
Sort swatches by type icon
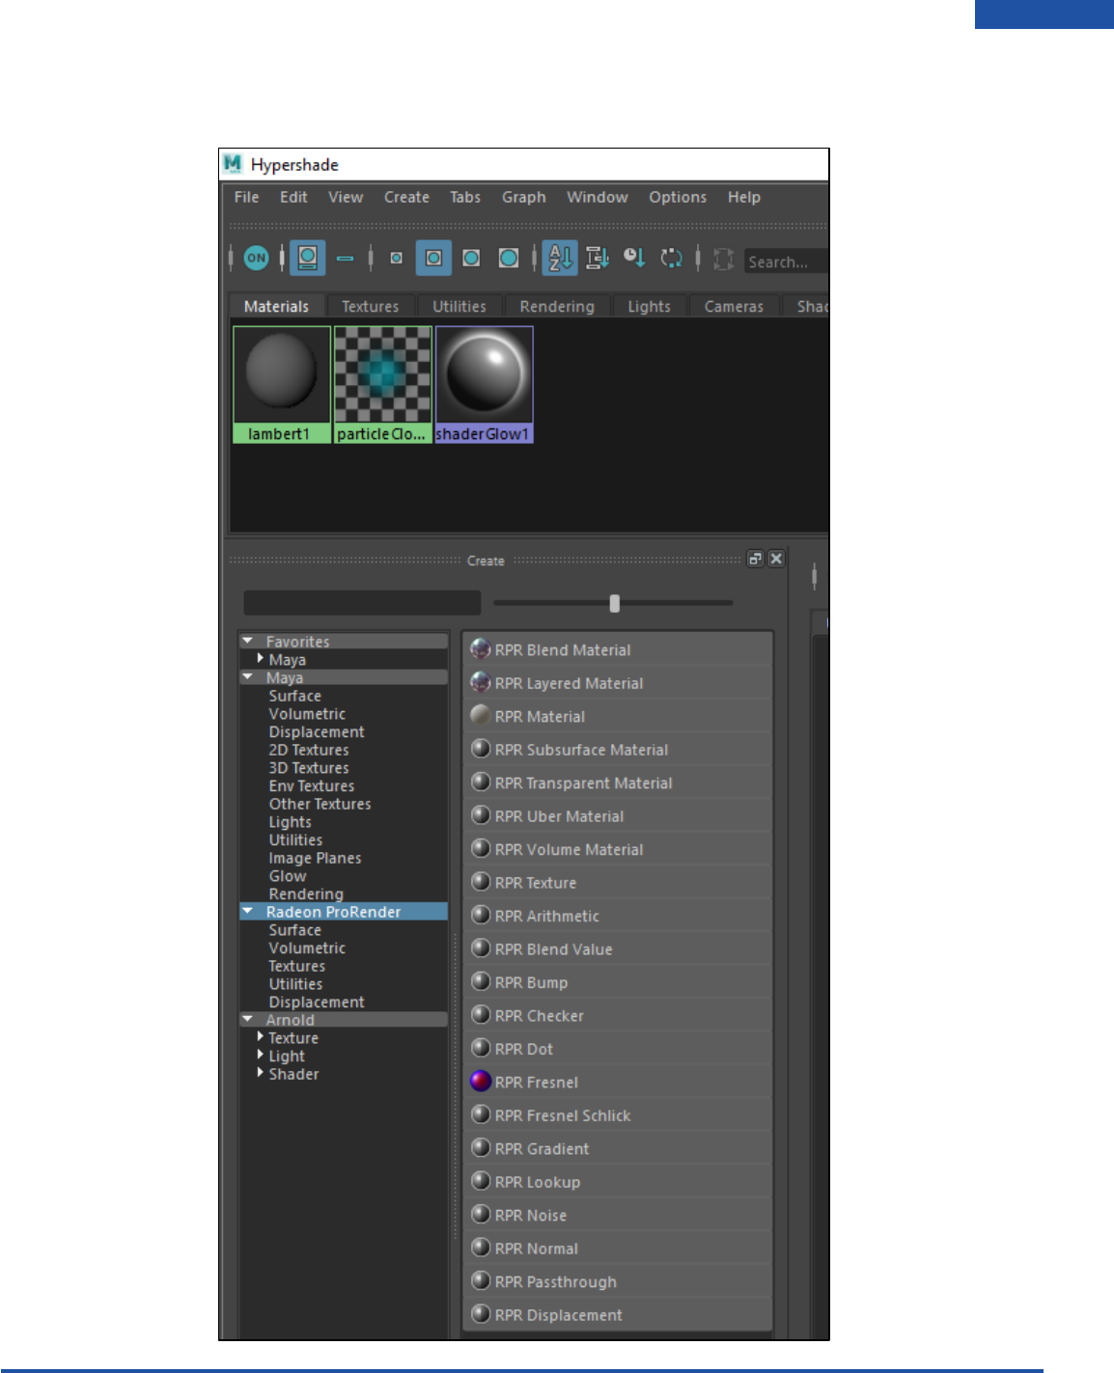coord(598,258)
